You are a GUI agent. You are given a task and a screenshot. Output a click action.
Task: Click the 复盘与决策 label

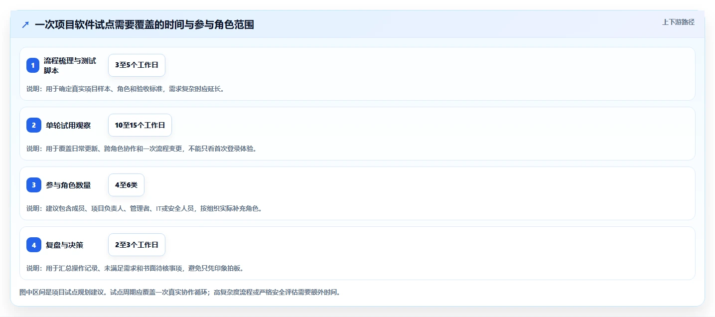pos(65,245)
